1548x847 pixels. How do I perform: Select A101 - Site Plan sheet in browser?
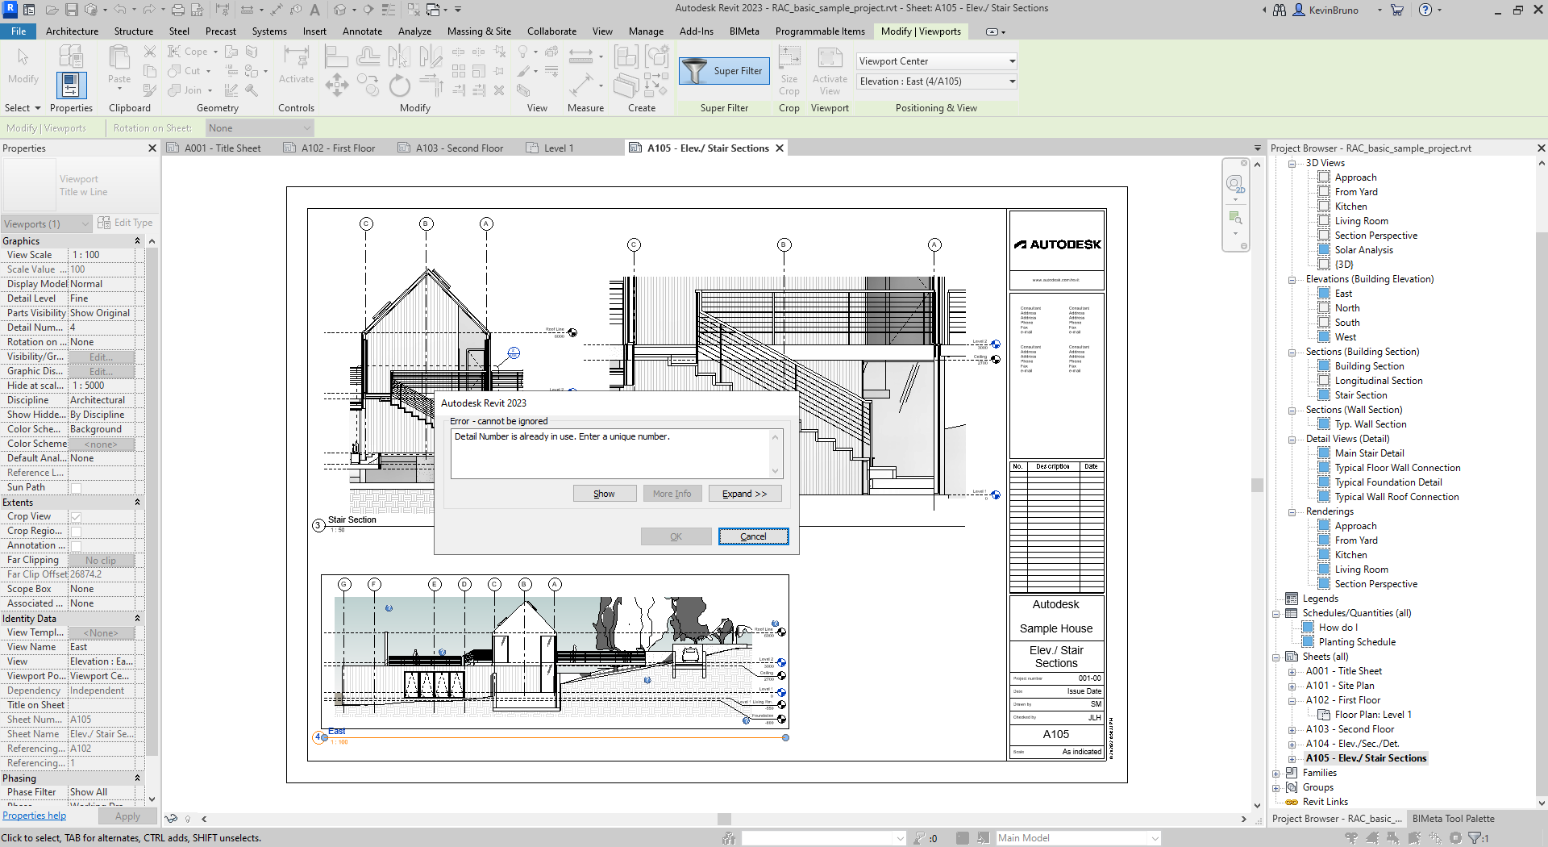click(x=1340, y=686)
